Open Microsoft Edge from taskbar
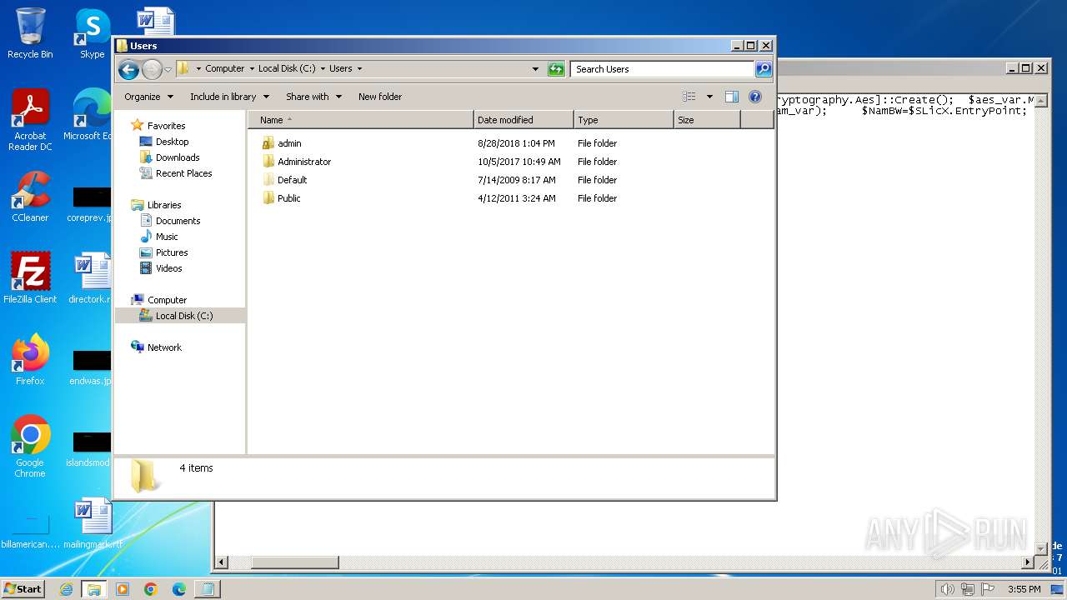Viewport: 1067px width, 600px height. [x=178, y=589]
